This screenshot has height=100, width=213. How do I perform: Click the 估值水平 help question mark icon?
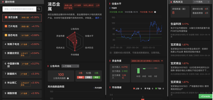tap(155, 12)
